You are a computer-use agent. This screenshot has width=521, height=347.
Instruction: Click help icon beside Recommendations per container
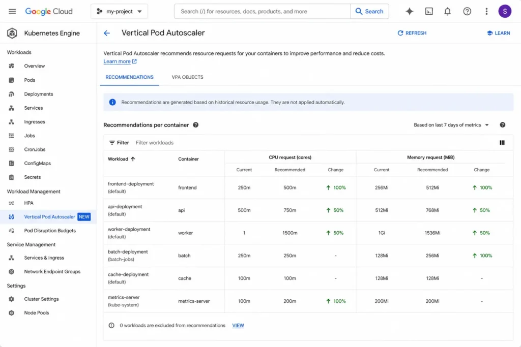point(196,125)
